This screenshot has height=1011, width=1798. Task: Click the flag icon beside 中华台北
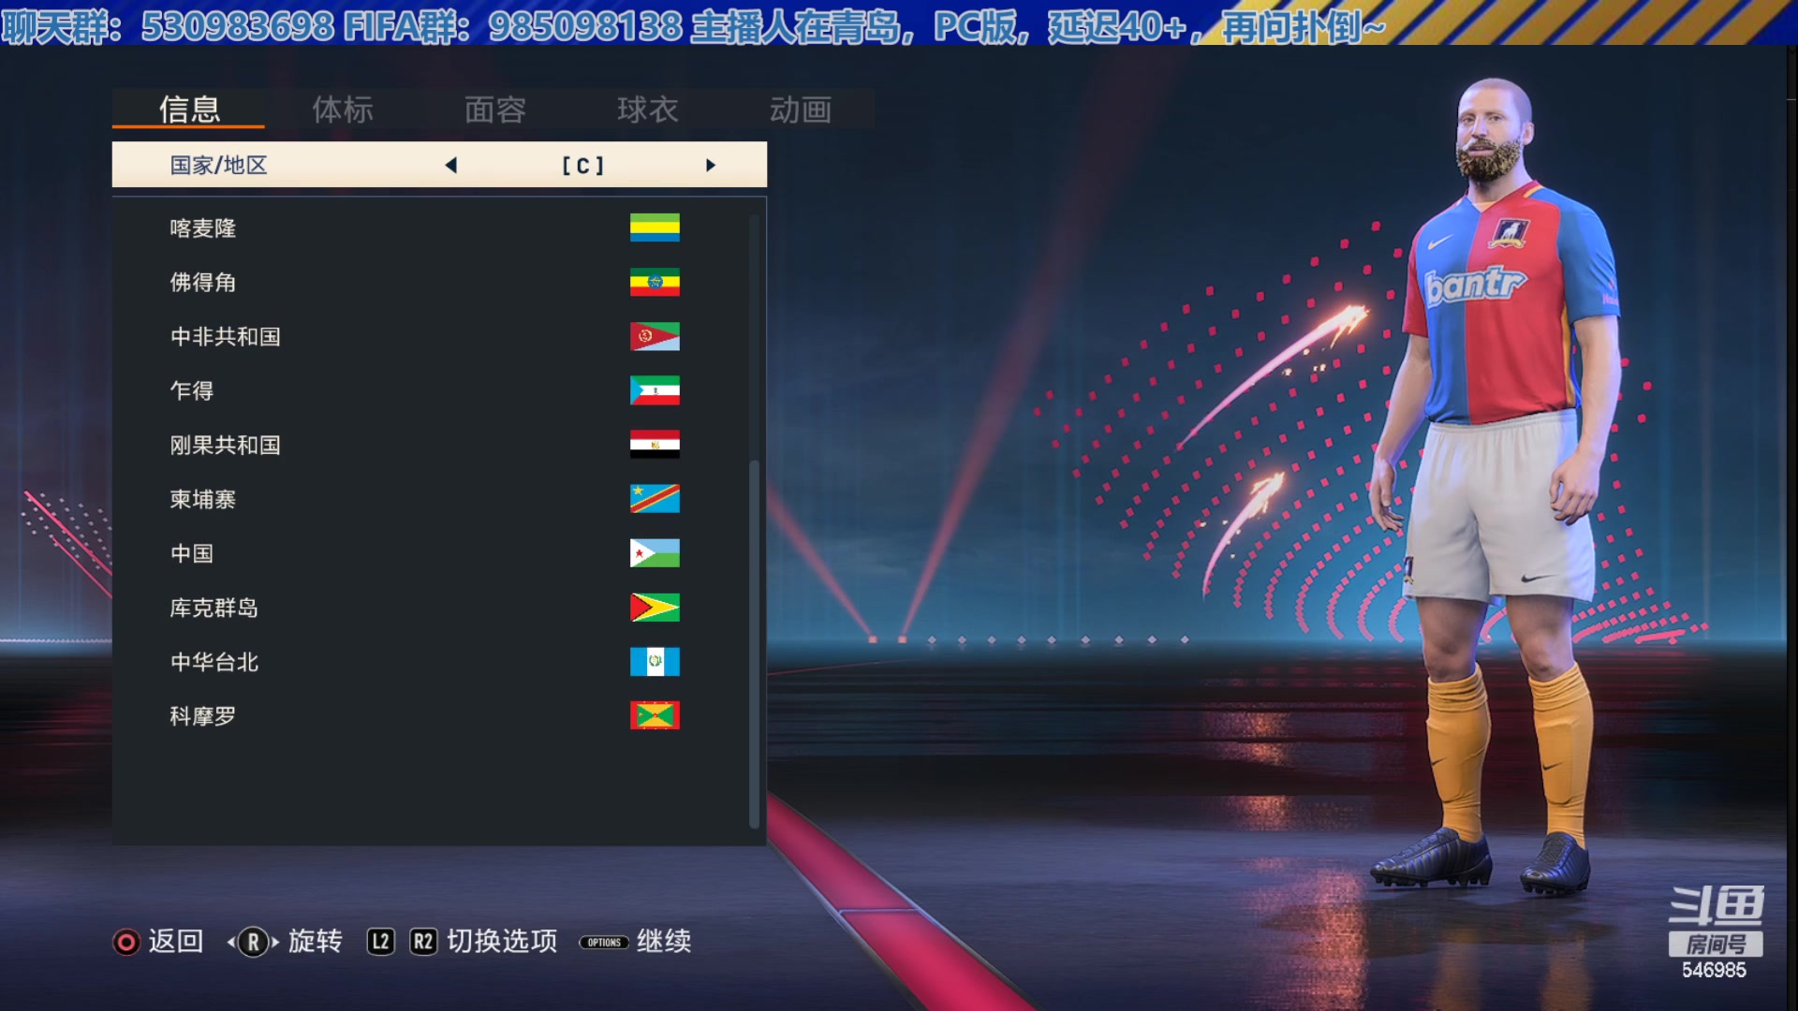[655, 662]
